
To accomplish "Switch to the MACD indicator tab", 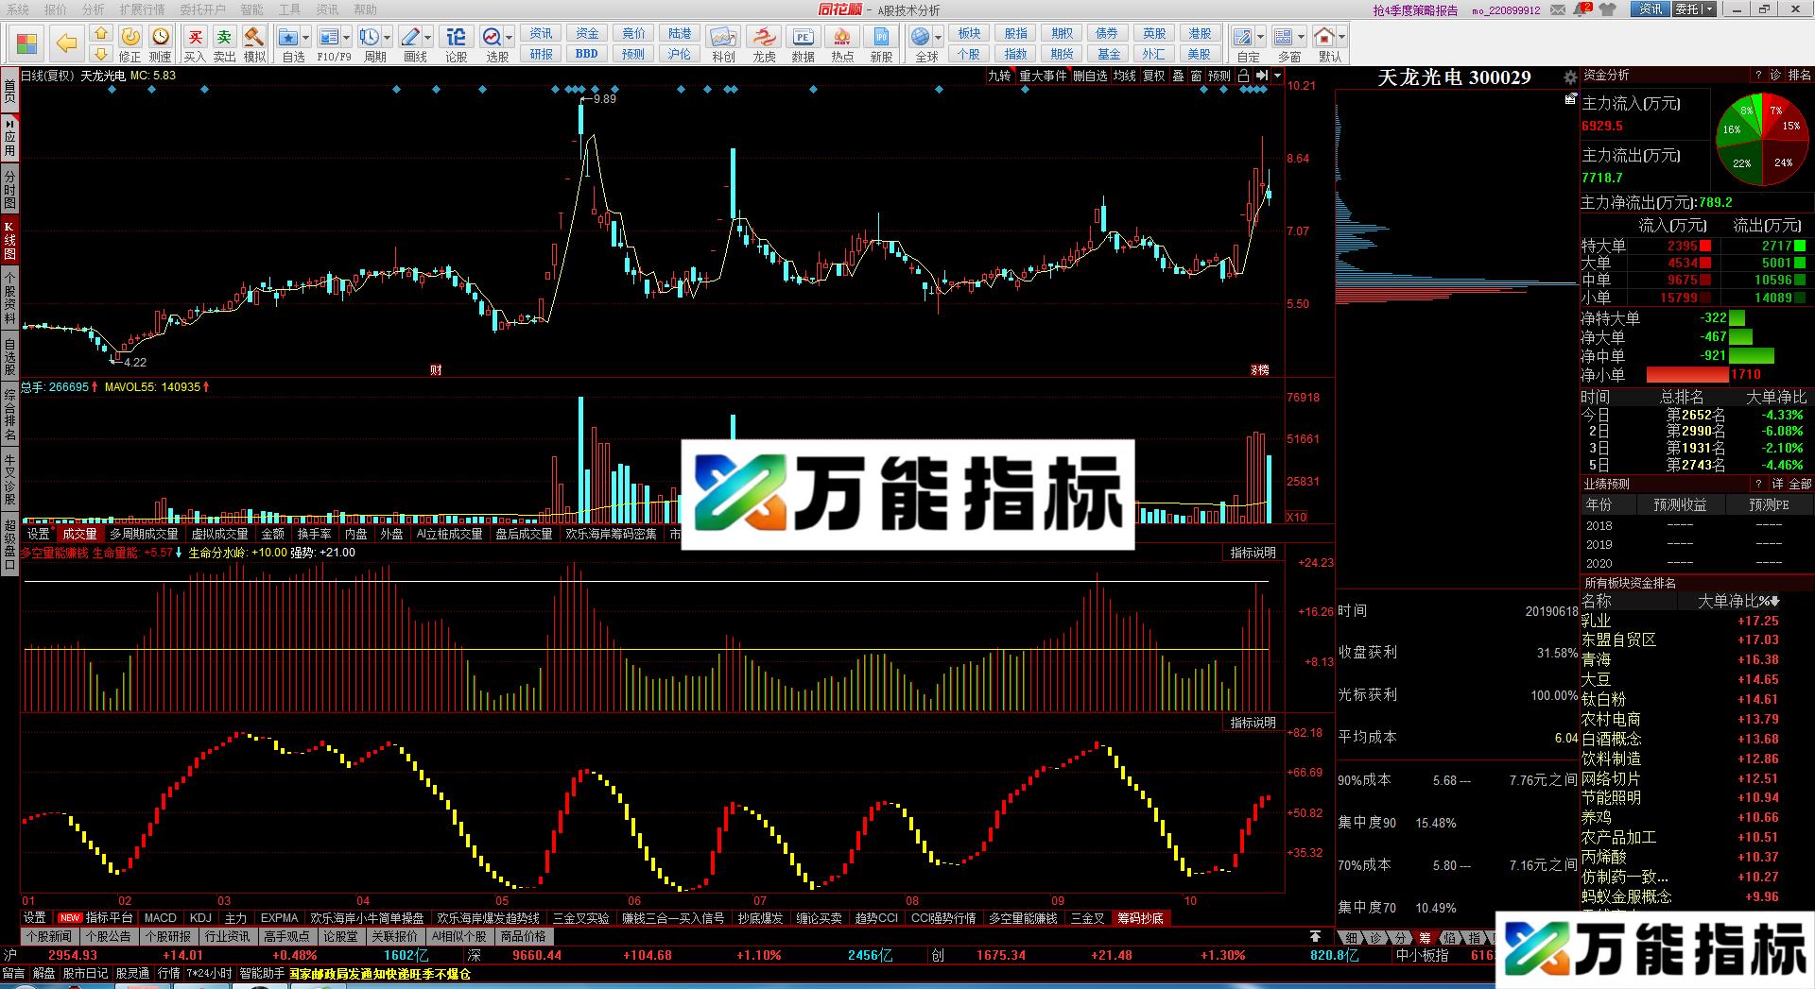I will pos(159,917).
